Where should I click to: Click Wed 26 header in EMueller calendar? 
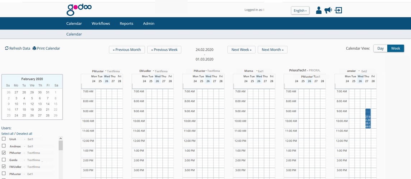point(157,79)
